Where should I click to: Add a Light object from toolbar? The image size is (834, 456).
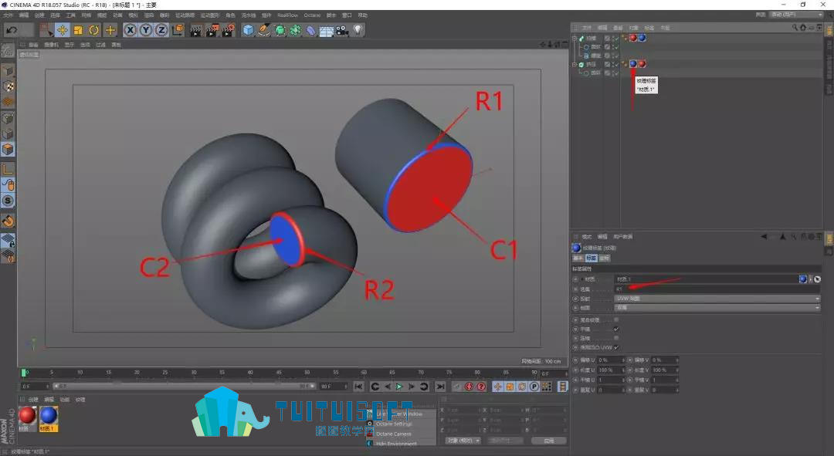(358, 30)
